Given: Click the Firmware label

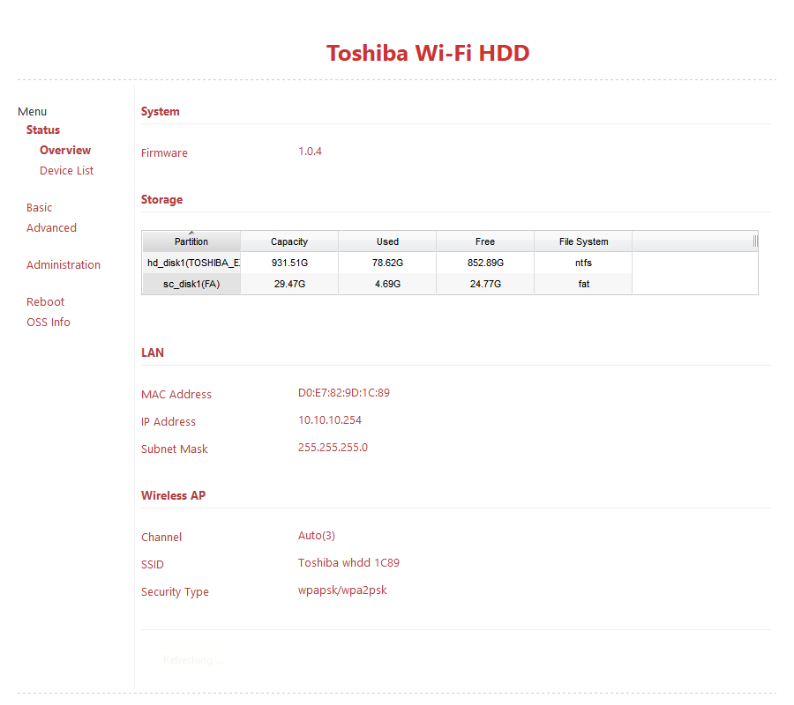Looking at the screenshot, I should click(x=164, y=152).
